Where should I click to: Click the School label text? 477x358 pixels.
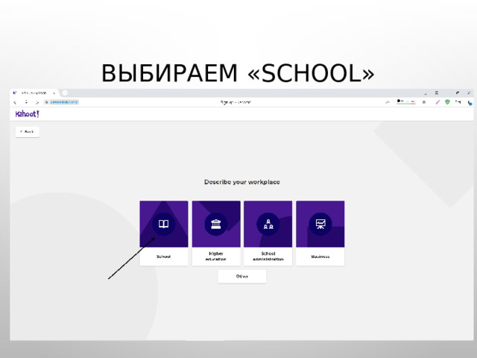pos(164,257)
